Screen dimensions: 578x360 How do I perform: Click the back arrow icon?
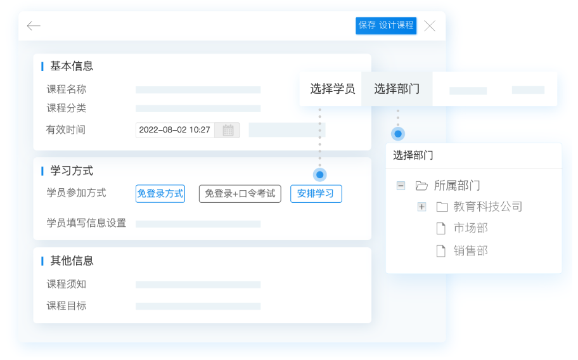coord(34,26)
